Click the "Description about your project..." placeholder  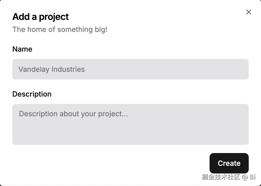[x=73, y=114]
